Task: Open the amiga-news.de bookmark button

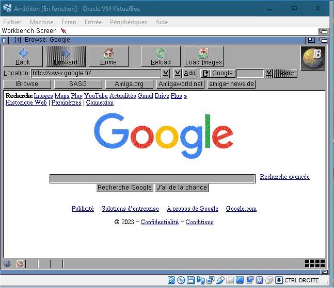Action: 232,84
